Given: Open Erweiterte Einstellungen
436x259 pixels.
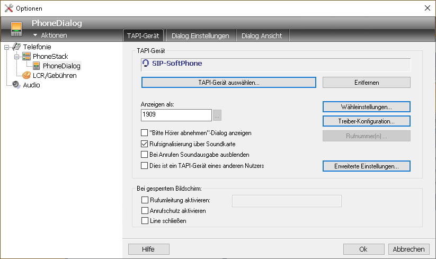Looking at the screenshot, I should (366, 166).
